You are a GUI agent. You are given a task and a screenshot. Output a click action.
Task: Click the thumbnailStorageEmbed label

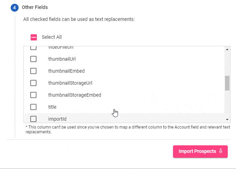point(75,95)
